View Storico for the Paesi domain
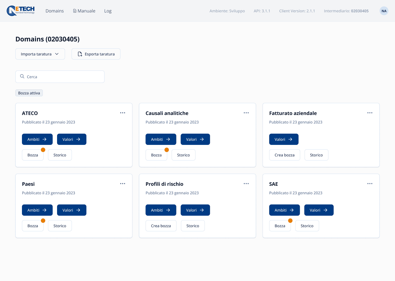The height and width of the screenshot is (281, 395). tap(60, 226)
